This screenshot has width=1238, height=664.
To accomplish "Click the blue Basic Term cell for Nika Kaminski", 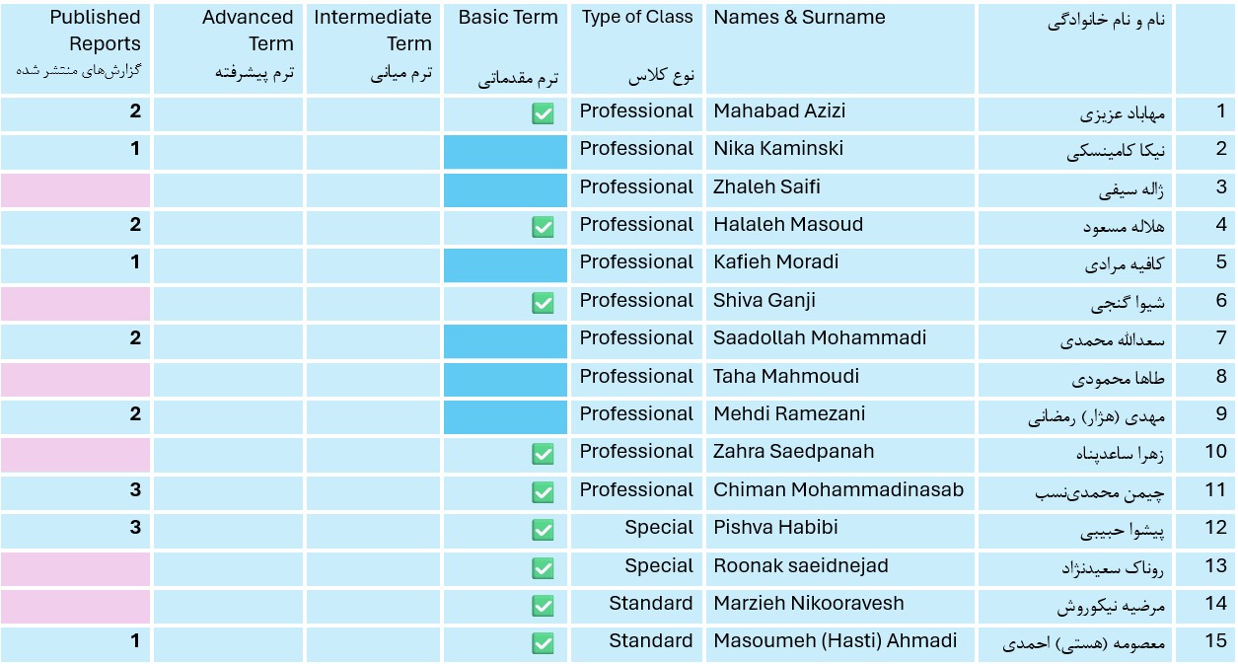I will (x=505, y=152).
